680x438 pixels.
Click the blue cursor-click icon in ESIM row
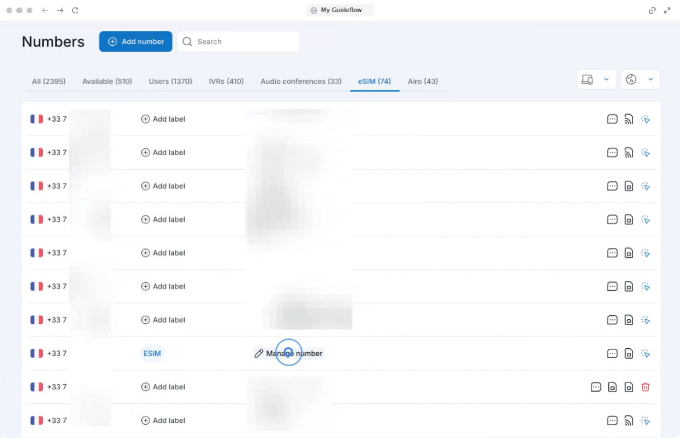click(646, 353)
